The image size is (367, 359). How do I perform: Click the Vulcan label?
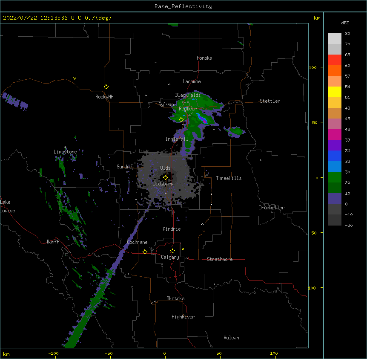(231, 338)
